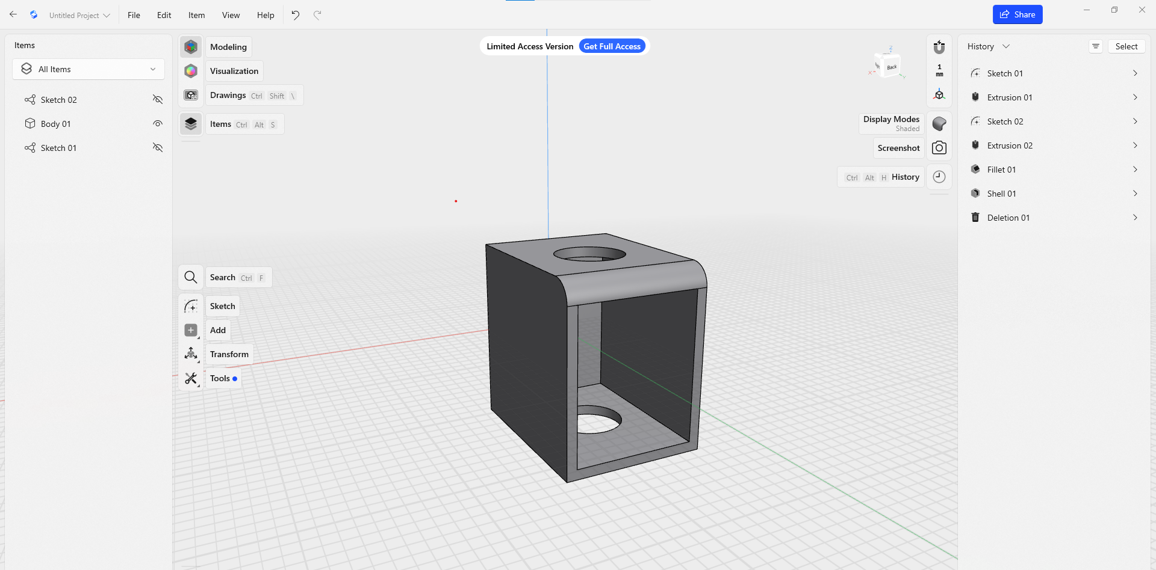Image resolution: width=1156 pixels, height=570 pixels.
Task: Click the Share button
Action: tap(1018, 14)
